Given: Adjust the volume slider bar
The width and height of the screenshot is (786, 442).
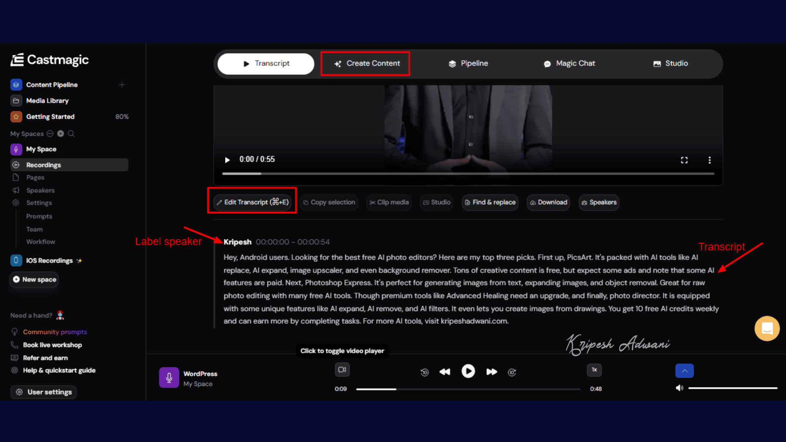Looking at the screenshot, I should pos(733,388).
